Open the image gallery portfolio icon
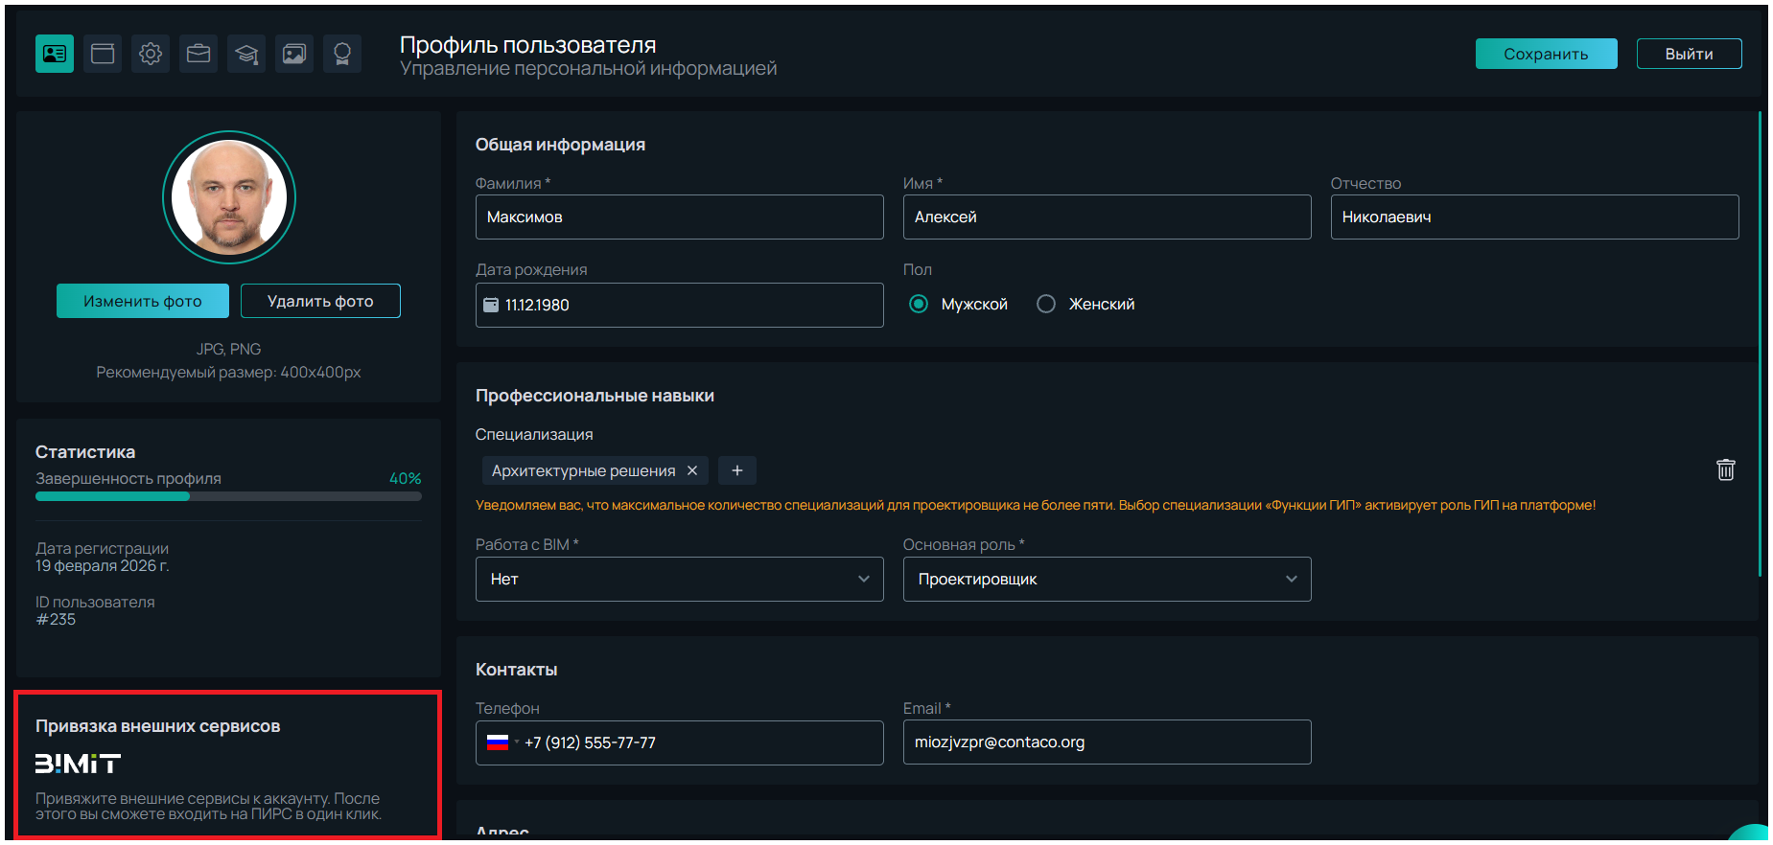 pyautogui.click(x=294, y=54)
